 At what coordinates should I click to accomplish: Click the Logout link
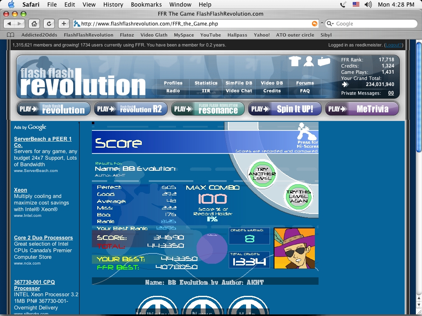click(x=394, y=45)
